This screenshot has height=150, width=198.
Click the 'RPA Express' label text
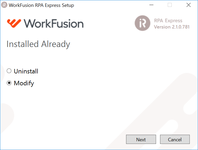coord(168,21)
